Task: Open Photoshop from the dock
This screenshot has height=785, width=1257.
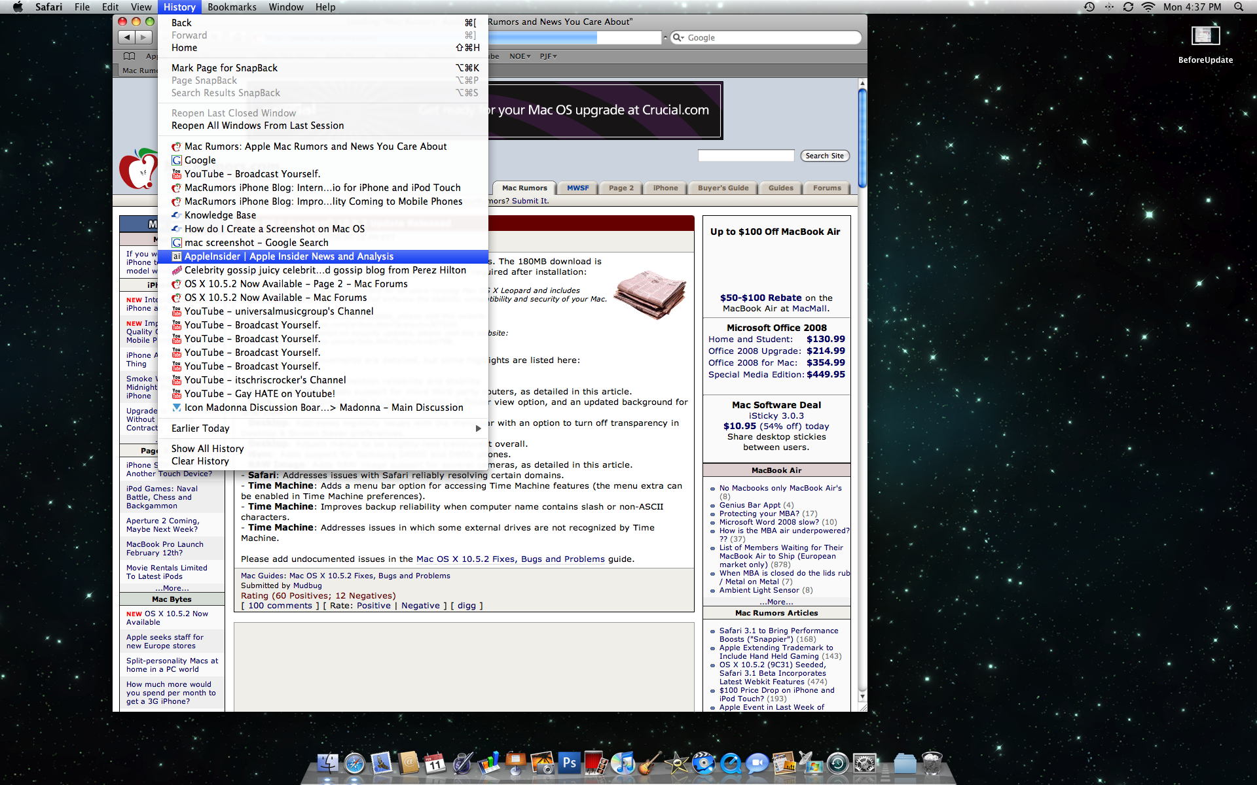Action: tap(570, 763)
